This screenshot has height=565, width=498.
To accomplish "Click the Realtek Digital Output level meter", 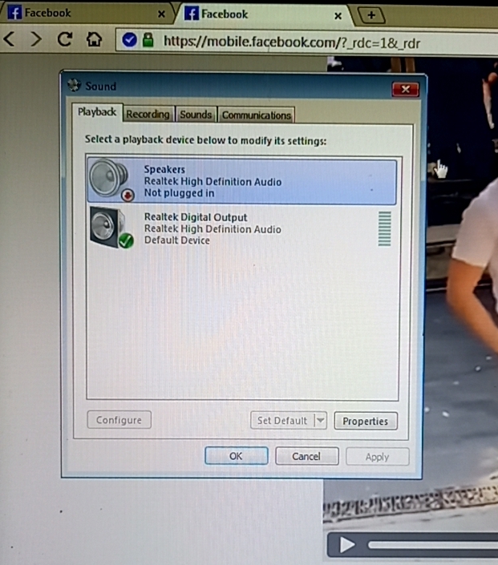I will tap(384, 229).
